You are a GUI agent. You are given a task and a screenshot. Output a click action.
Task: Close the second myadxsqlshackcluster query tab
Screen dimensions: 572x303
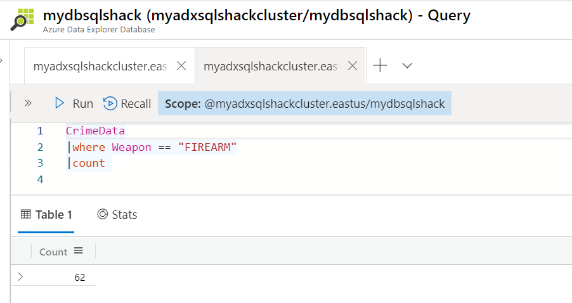[x=353, y=66]
